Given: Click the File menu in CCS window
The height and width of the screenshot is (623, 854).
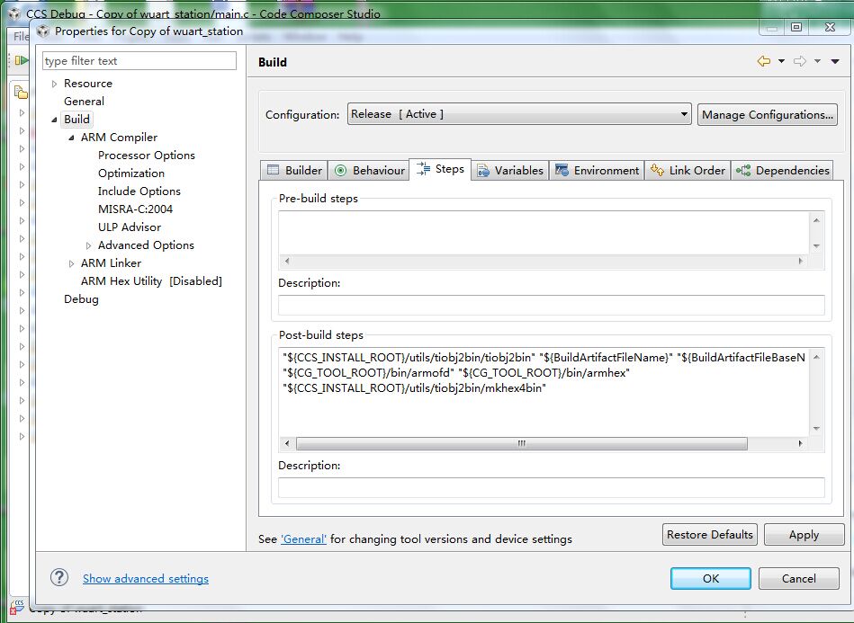Looking at the screenshot, I should point(21,37).
